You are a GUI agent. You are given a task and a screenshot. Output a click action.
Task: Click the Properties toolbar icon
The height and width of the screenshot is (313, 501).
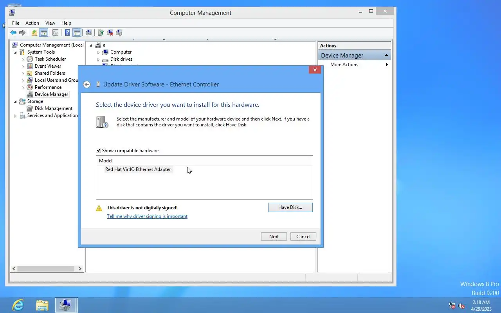pyautogui.click(x=55, y=33)
